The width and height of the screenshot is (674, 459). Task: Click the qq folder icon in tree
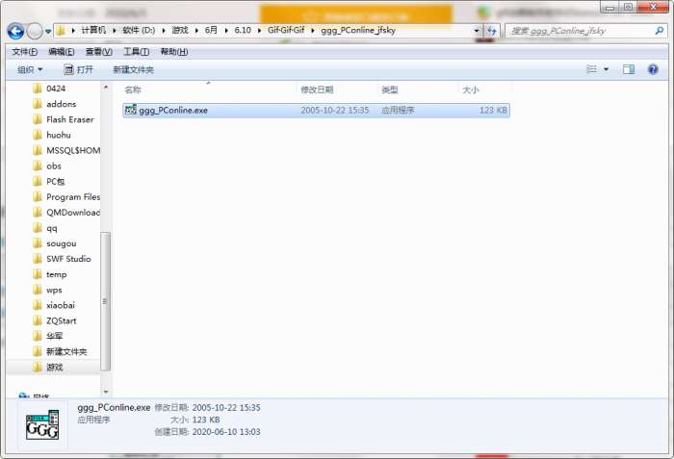38,228
